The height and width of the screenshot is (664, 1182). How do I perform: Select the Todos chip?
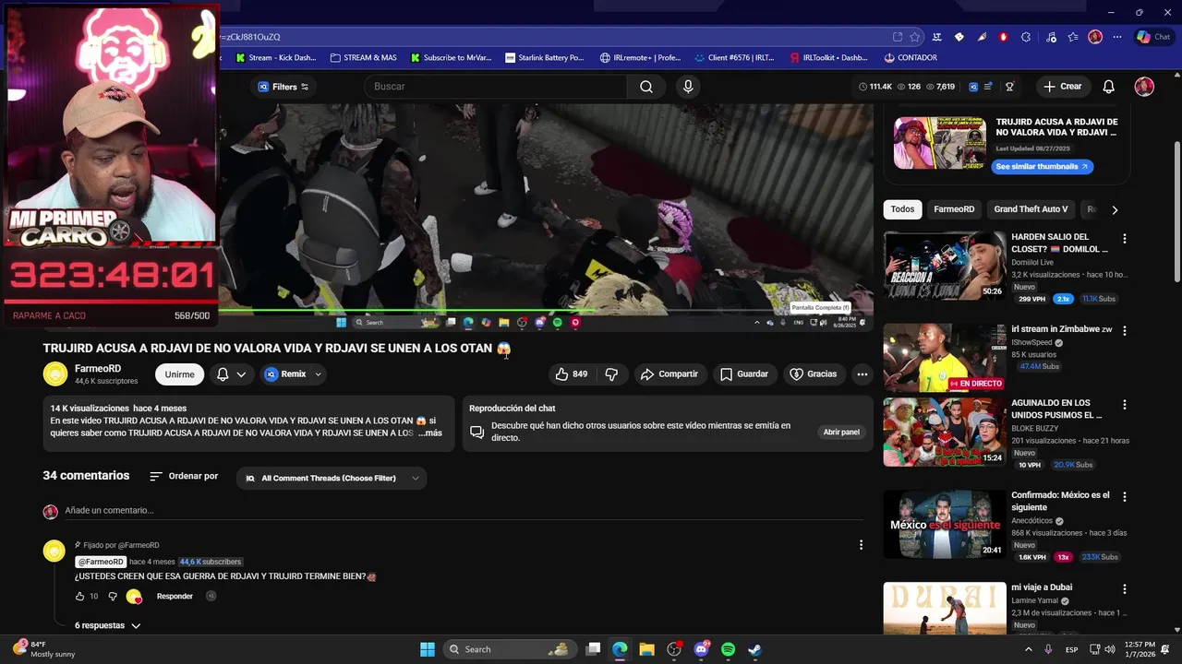coord(902,209)
